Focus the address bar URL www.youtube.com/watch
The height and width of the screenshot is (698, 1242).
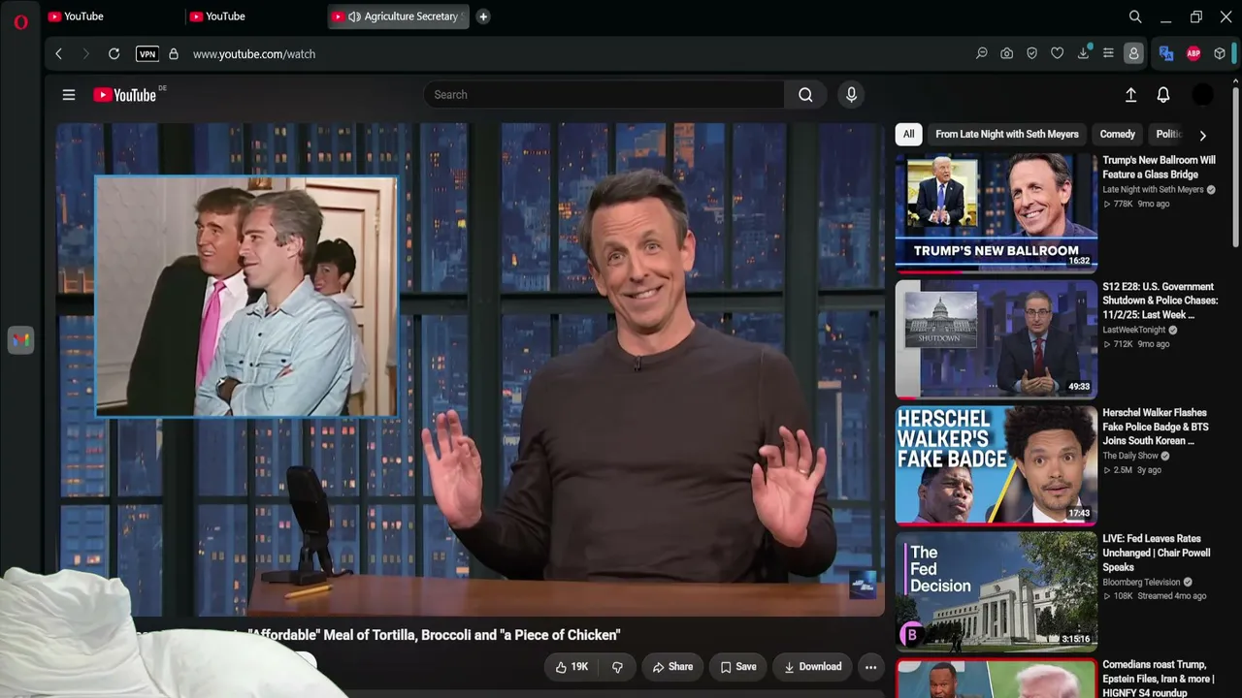(254, 54)
